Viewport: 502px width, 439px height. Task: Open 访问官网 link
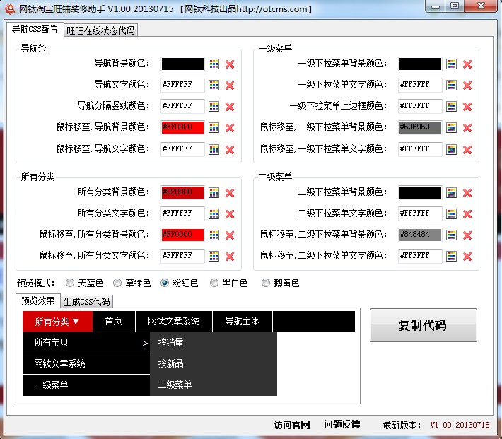(292, 425)
